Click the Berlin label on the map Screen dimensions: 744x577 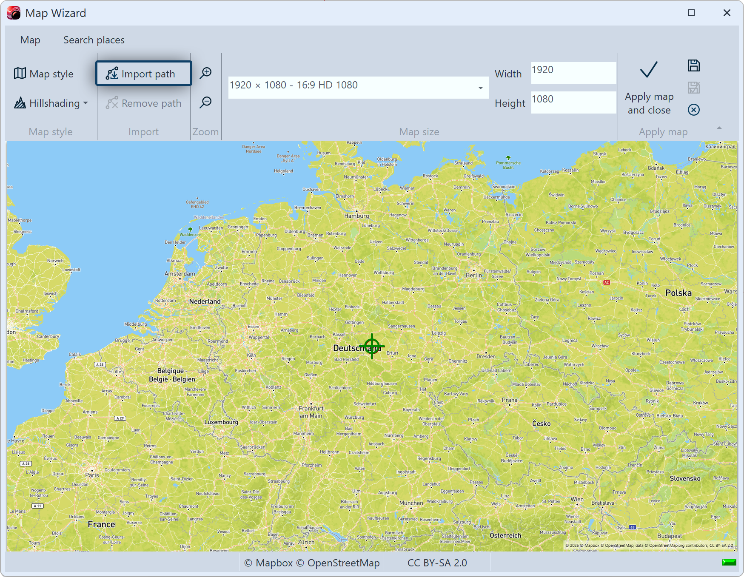[x=474, y=275]
